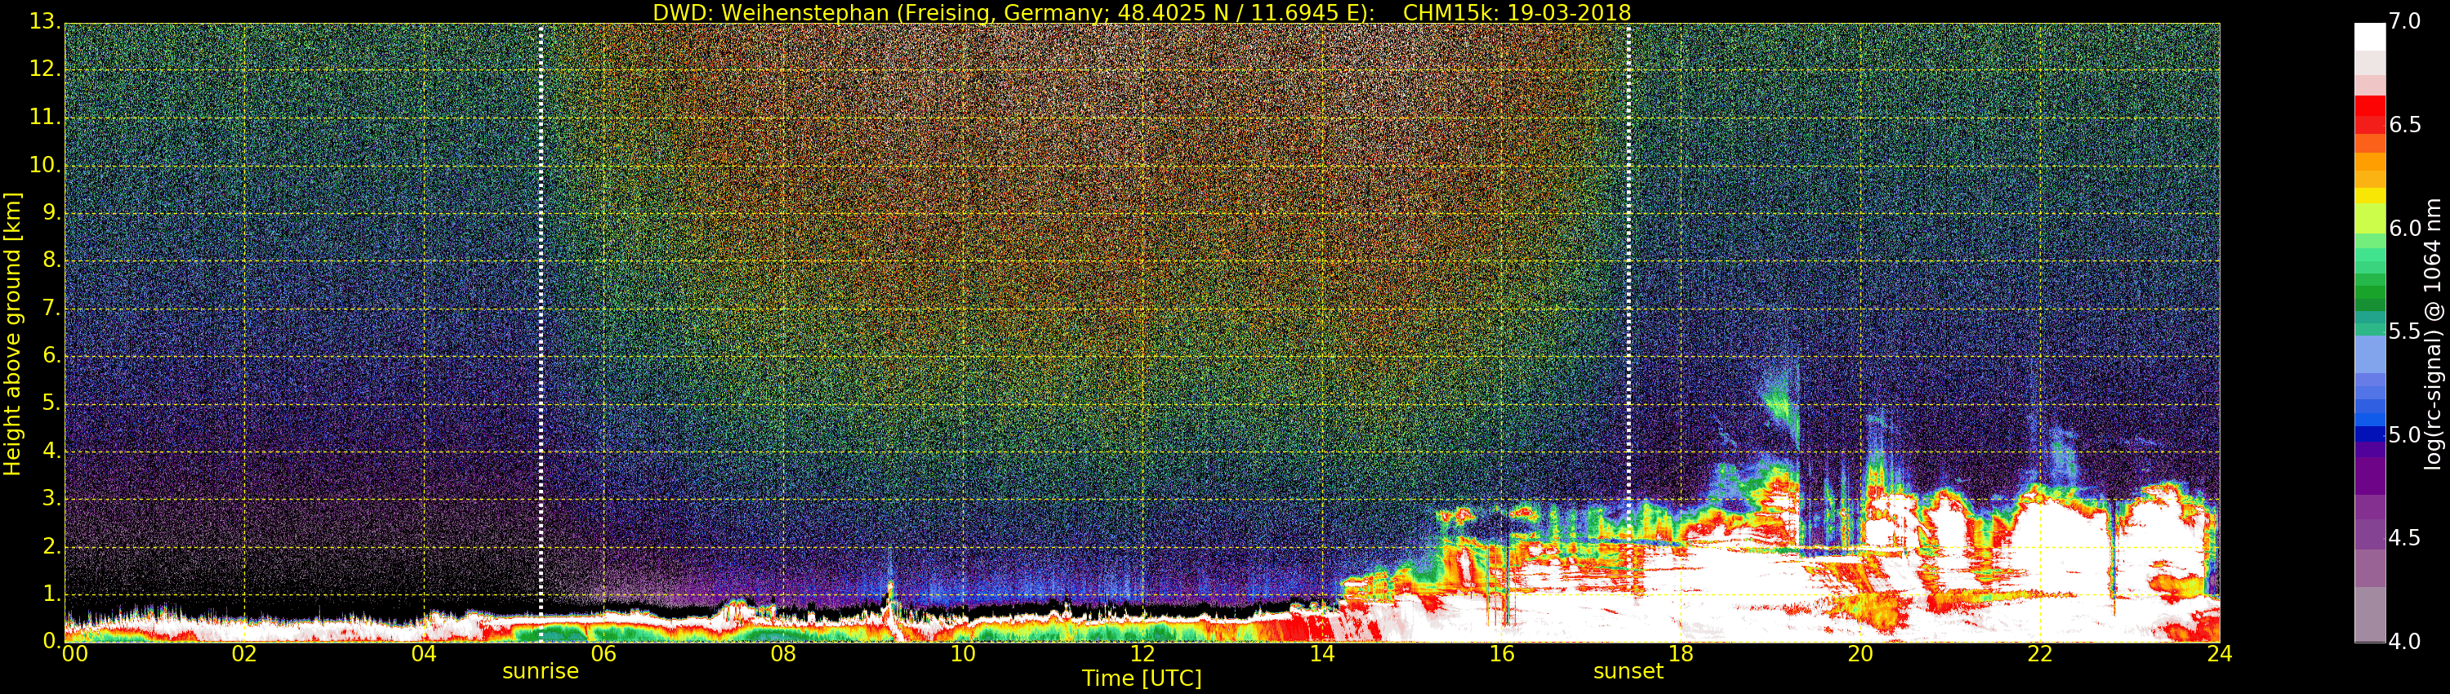This screenshot has width=2450, height=694.
Task: Click the time axis tick 12
Action: [1143, 654]
